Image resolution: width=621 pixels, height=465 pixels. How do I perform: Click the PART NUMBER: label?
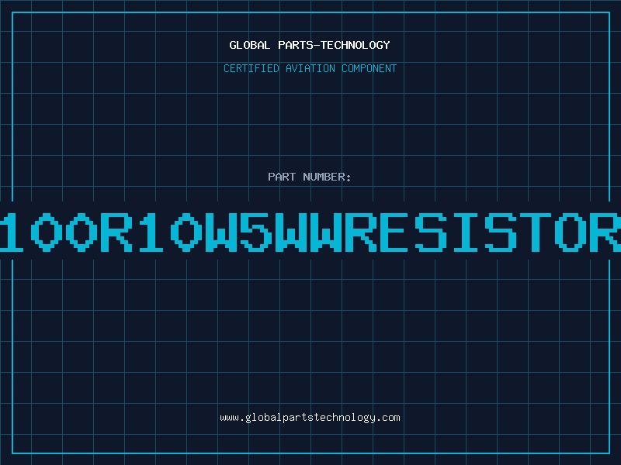coord(310,177)
